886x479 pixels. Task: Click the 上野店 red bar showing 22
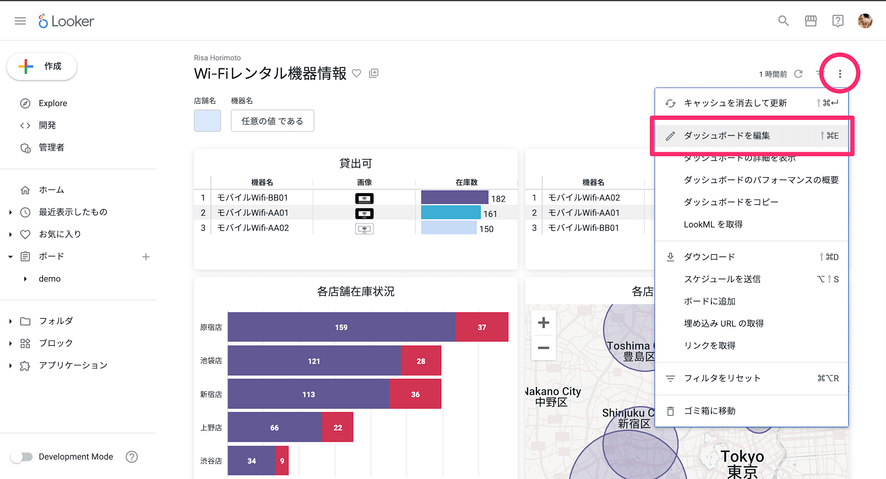pyautogui.click(x=338, y=428)
